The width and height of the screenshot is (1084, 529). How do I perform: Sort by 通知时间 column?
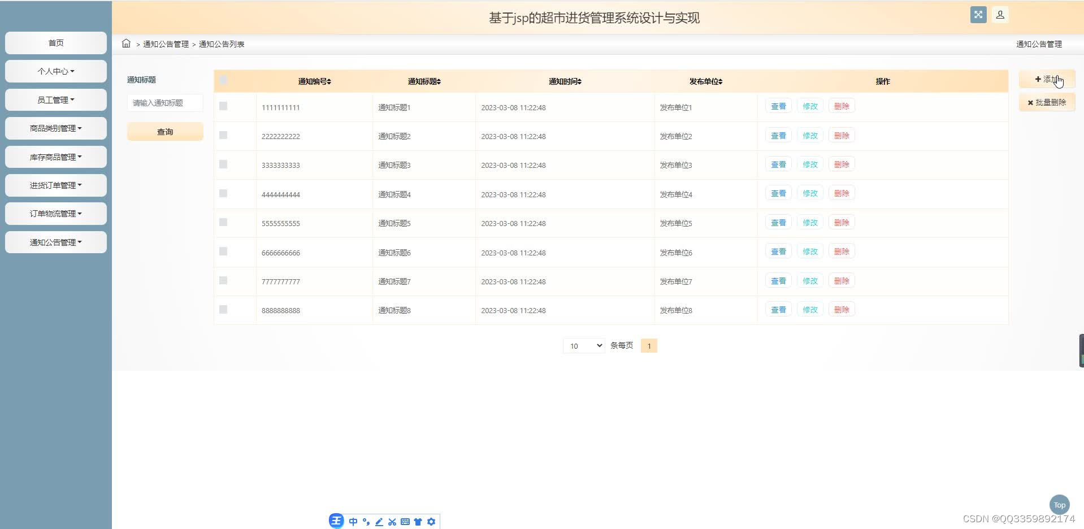565,81
